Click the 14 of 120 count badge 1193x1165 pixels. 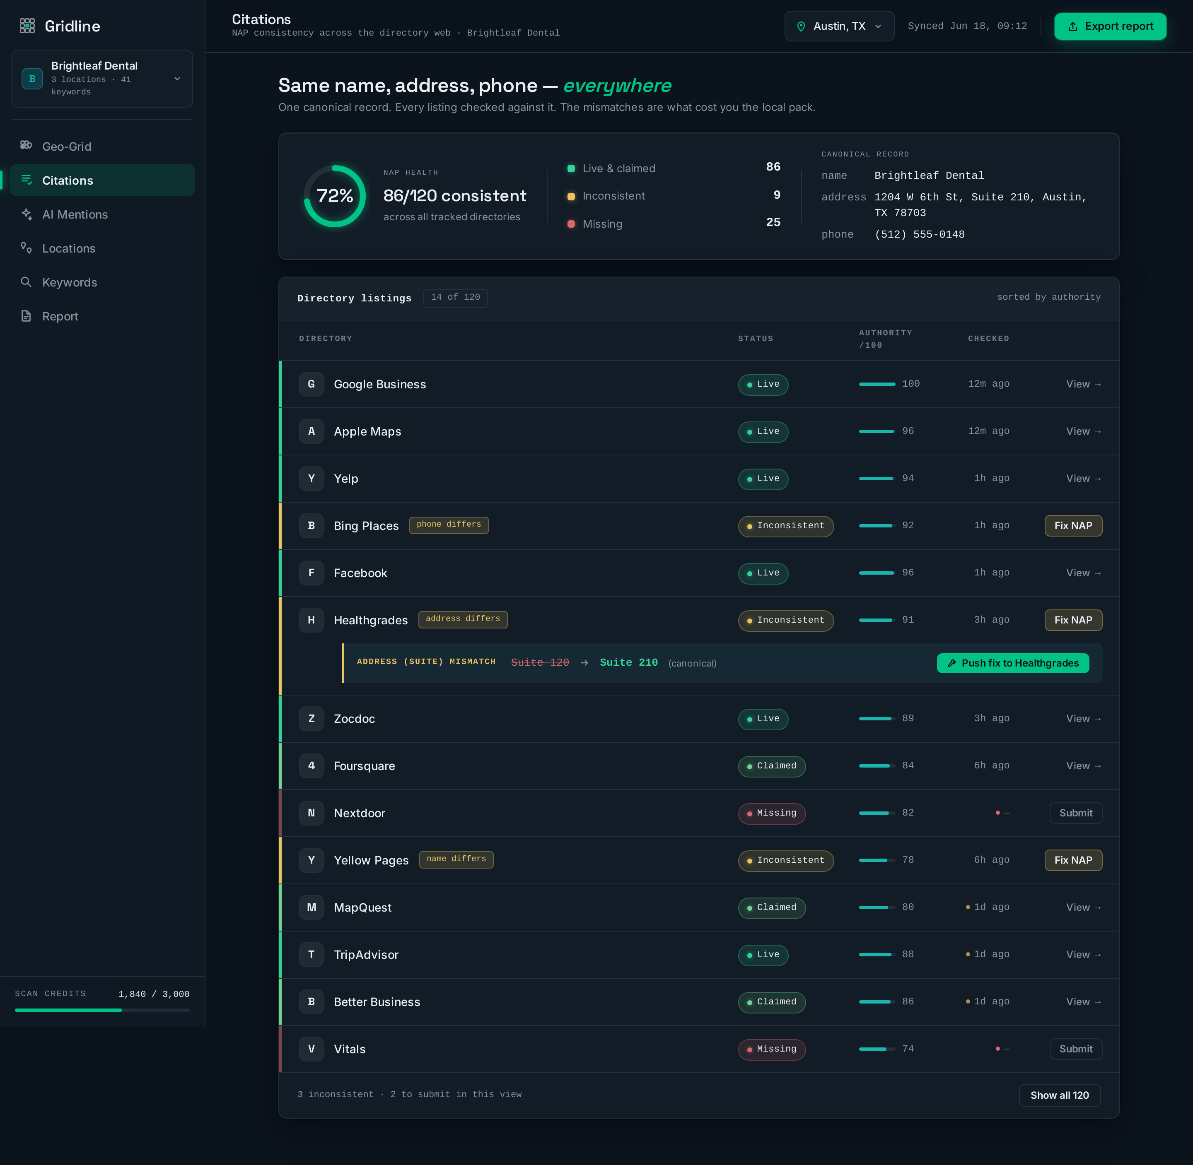click(455, 297)
